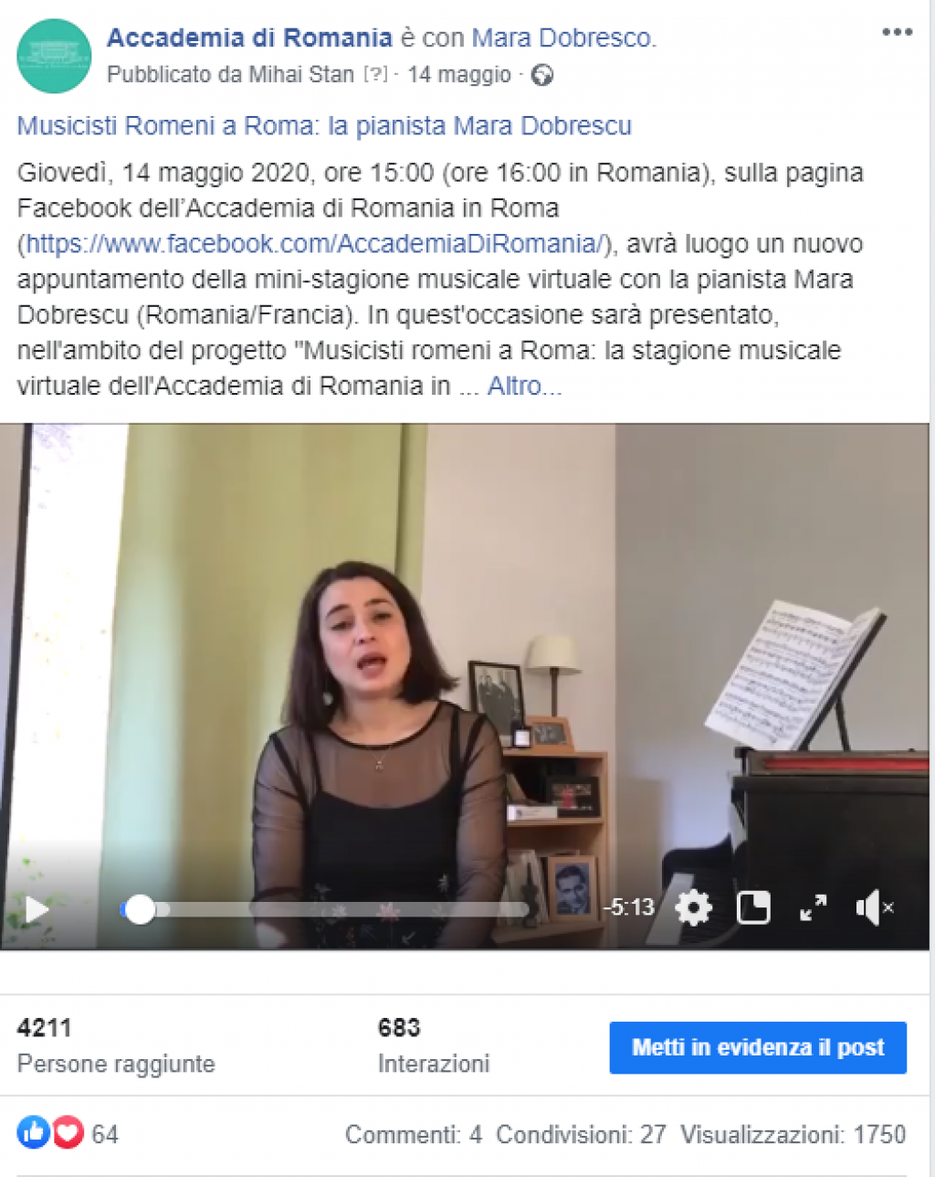Click the public audience globe icon

tap(542, 75)
